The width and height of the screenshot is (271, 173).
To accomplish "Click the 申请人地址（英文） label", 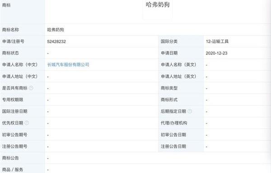I will (178, 76).
